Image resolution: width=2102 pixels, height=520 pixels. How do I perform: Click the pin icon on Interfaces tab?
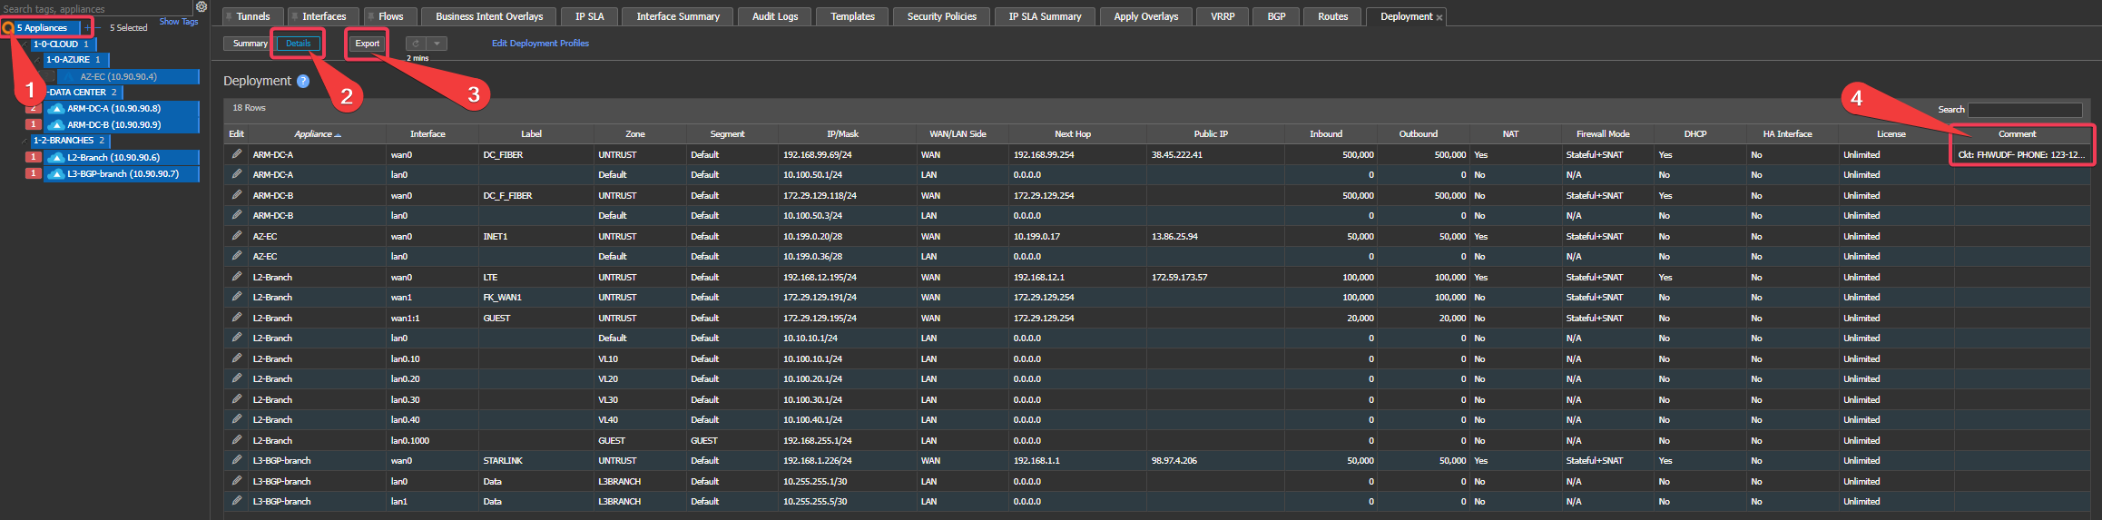point(294,16)
